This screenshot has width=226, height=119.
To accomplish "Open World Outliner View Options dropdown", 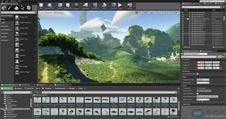I will (x=219, y=47).
